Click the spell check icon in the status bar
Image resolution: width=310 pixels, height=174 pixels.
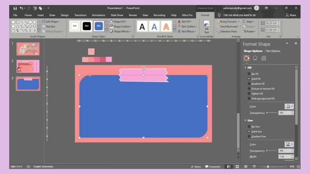click(28, 167)
